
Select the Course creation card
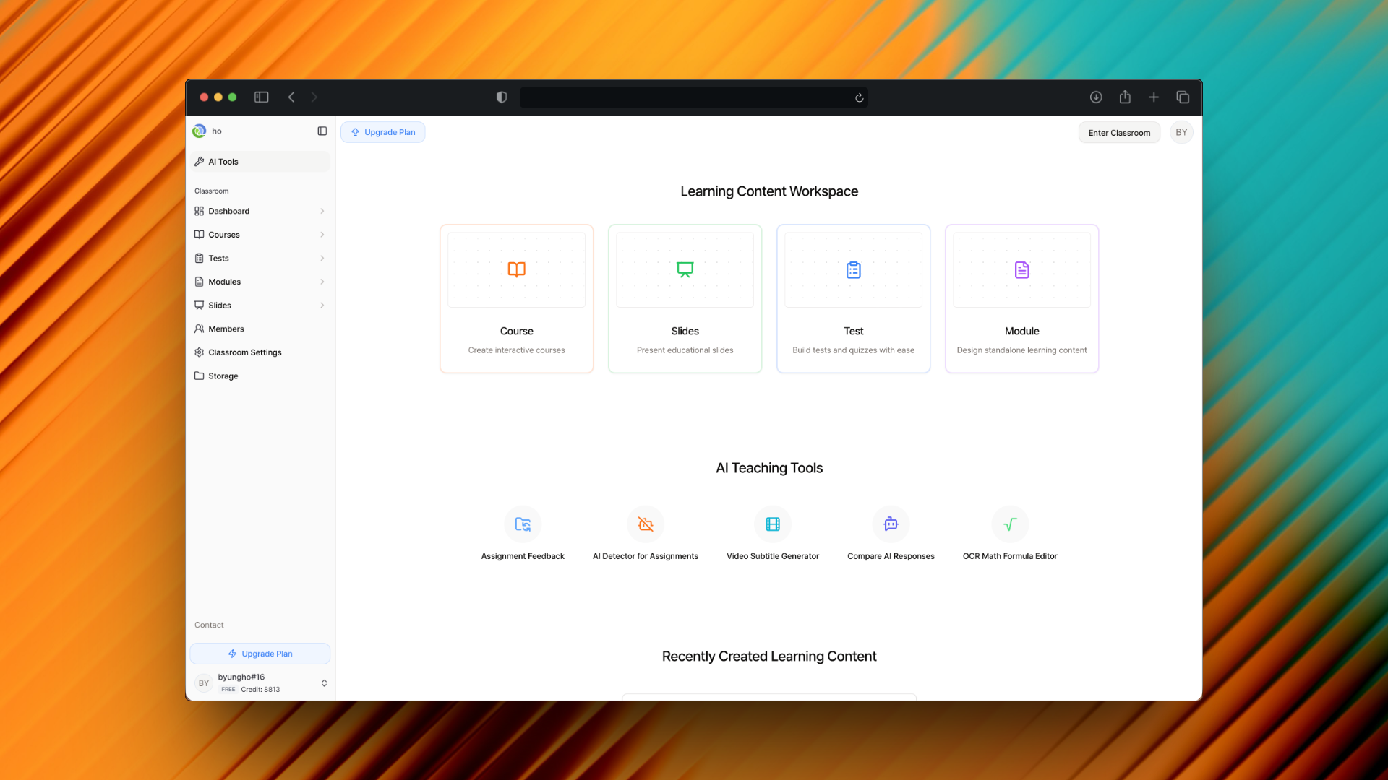click(517, 299)
